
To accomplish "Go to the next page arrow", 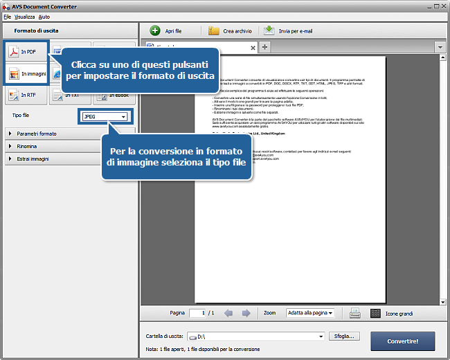I will click(246, 313).
